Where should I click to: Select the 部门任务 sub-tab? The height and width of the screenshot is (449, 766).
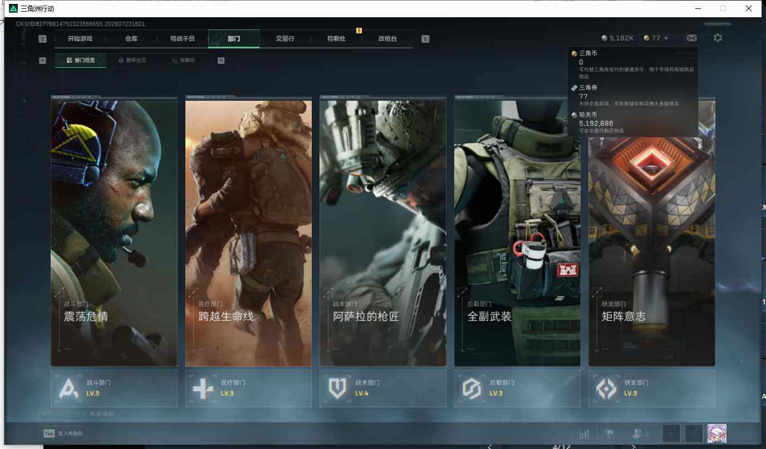pos(80,60)
